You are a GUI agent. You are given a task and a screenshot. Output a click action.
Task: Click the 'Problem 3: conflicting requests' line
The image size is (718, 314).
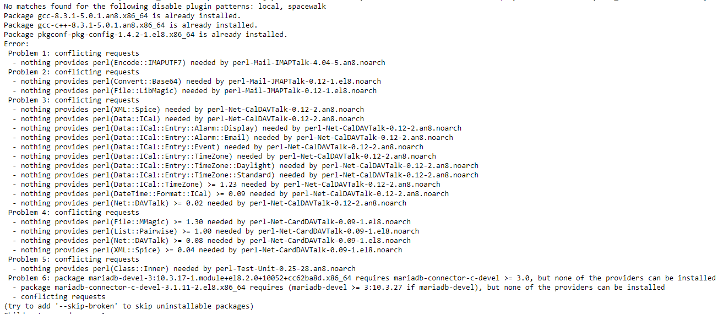(x=74, y=100)
